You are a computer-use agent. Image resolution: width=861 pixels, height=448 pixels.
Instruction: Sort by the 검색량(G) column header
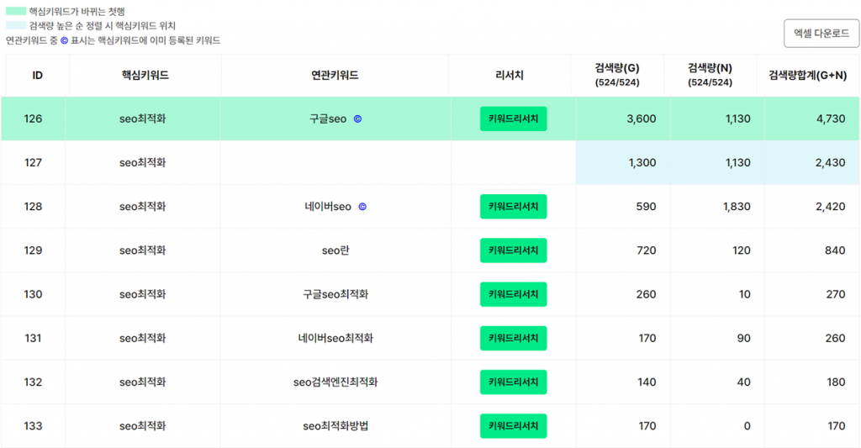click(x=616, y=75)
